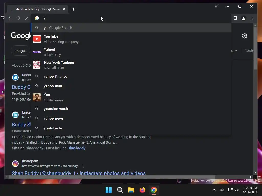Click the 'You' series thumbnail
The width and height of the screenshot is (262, 196).
(x=37, y=97)
